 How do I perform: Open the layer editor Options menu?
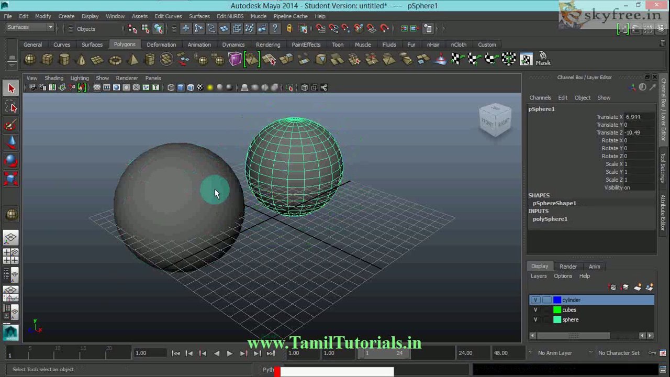point(563,276)
